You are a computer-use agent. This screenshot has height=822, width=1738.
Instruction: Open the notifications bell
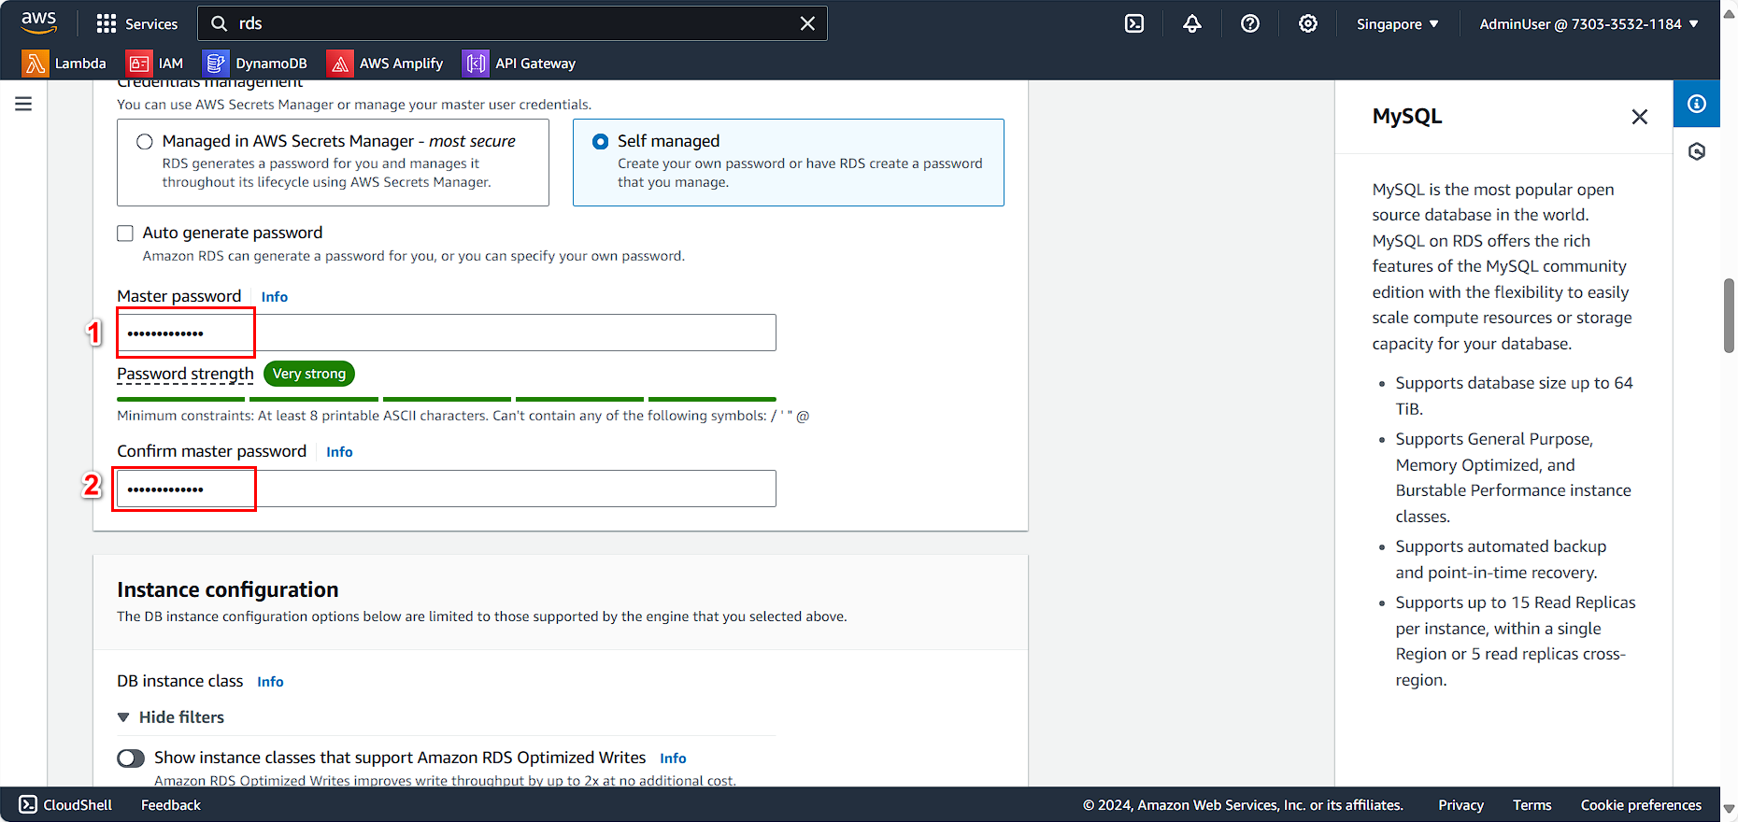[x=1192, y=23]
